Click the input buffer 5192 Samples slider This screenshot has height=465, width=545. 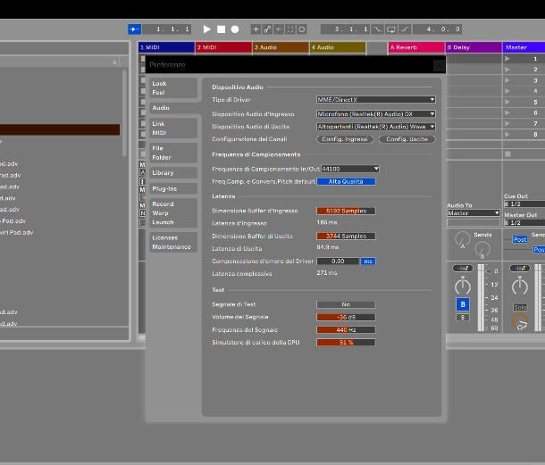pyautogui.click(x=346, y=211)
